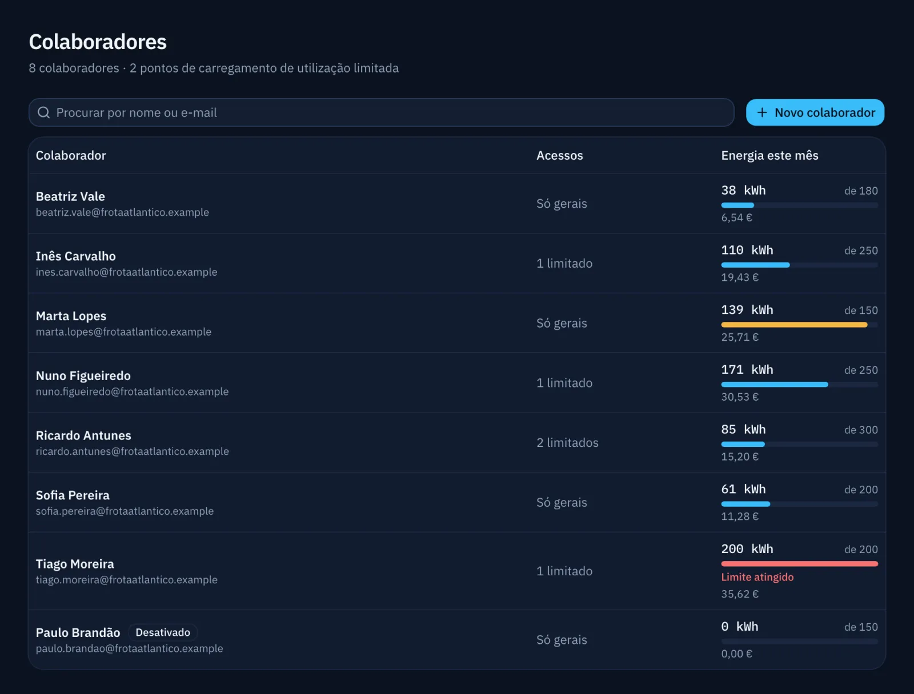Click ines.carvalho@frotaatlantico.example email
The width and height of the screenshot is (914, 694).
coord(126,272)
